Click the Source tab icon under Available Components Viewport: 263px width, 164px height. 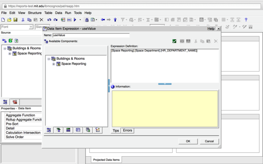(x=49, y=130)
